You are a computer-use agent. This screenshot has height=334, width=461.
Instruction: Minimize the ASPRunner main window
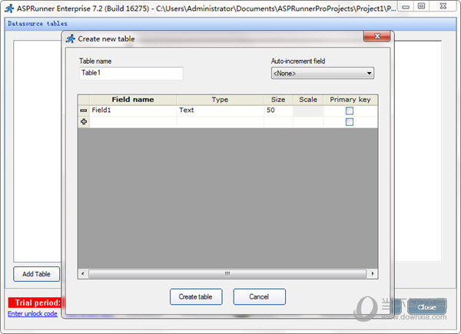(406, 6)
